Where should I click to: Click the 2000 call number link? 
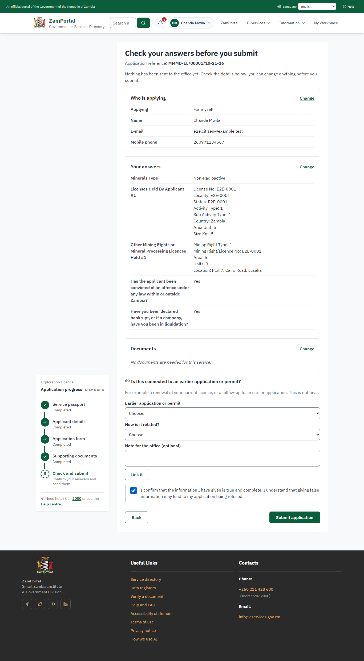click(x=77, y=498)
